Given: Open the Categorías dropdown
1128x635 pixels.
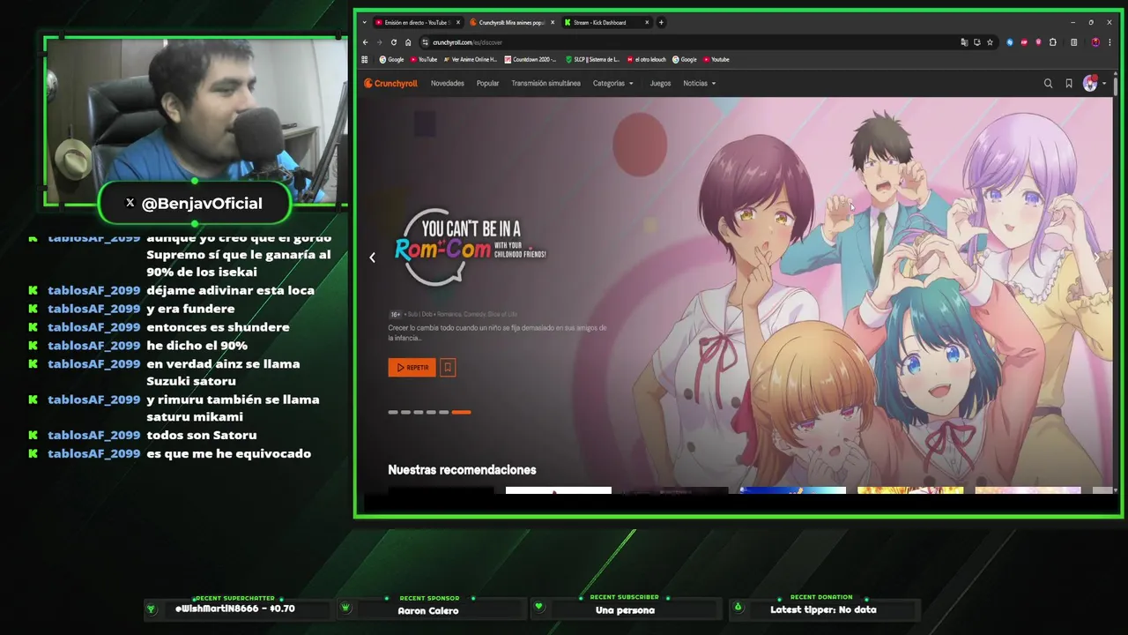Looking at the screenshot, I should [x=612, y=84].
